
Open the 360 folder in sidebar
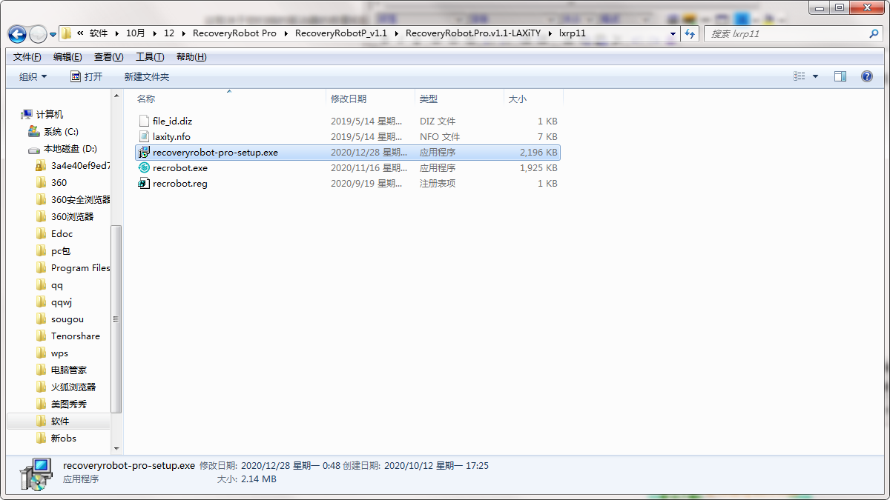coord(59,182)
